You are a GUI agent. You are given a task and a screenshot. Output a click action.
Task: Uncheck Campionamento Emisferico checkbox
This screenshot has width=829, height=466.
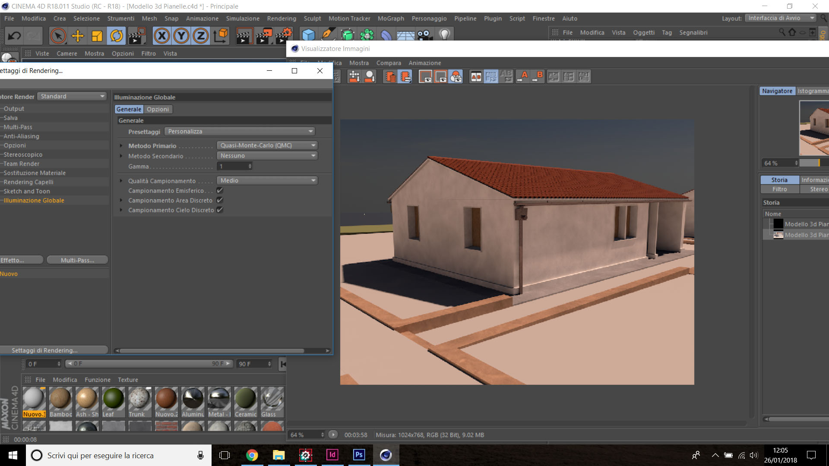pos(220,190)
